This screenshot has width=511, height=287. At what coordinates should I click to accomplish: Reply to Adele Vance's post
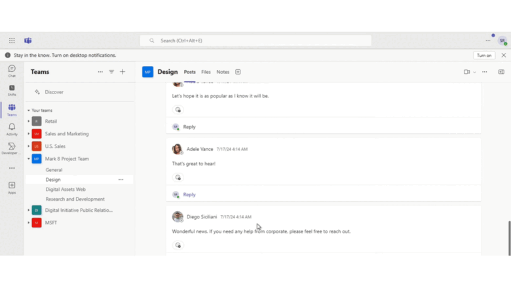point(189,195)
